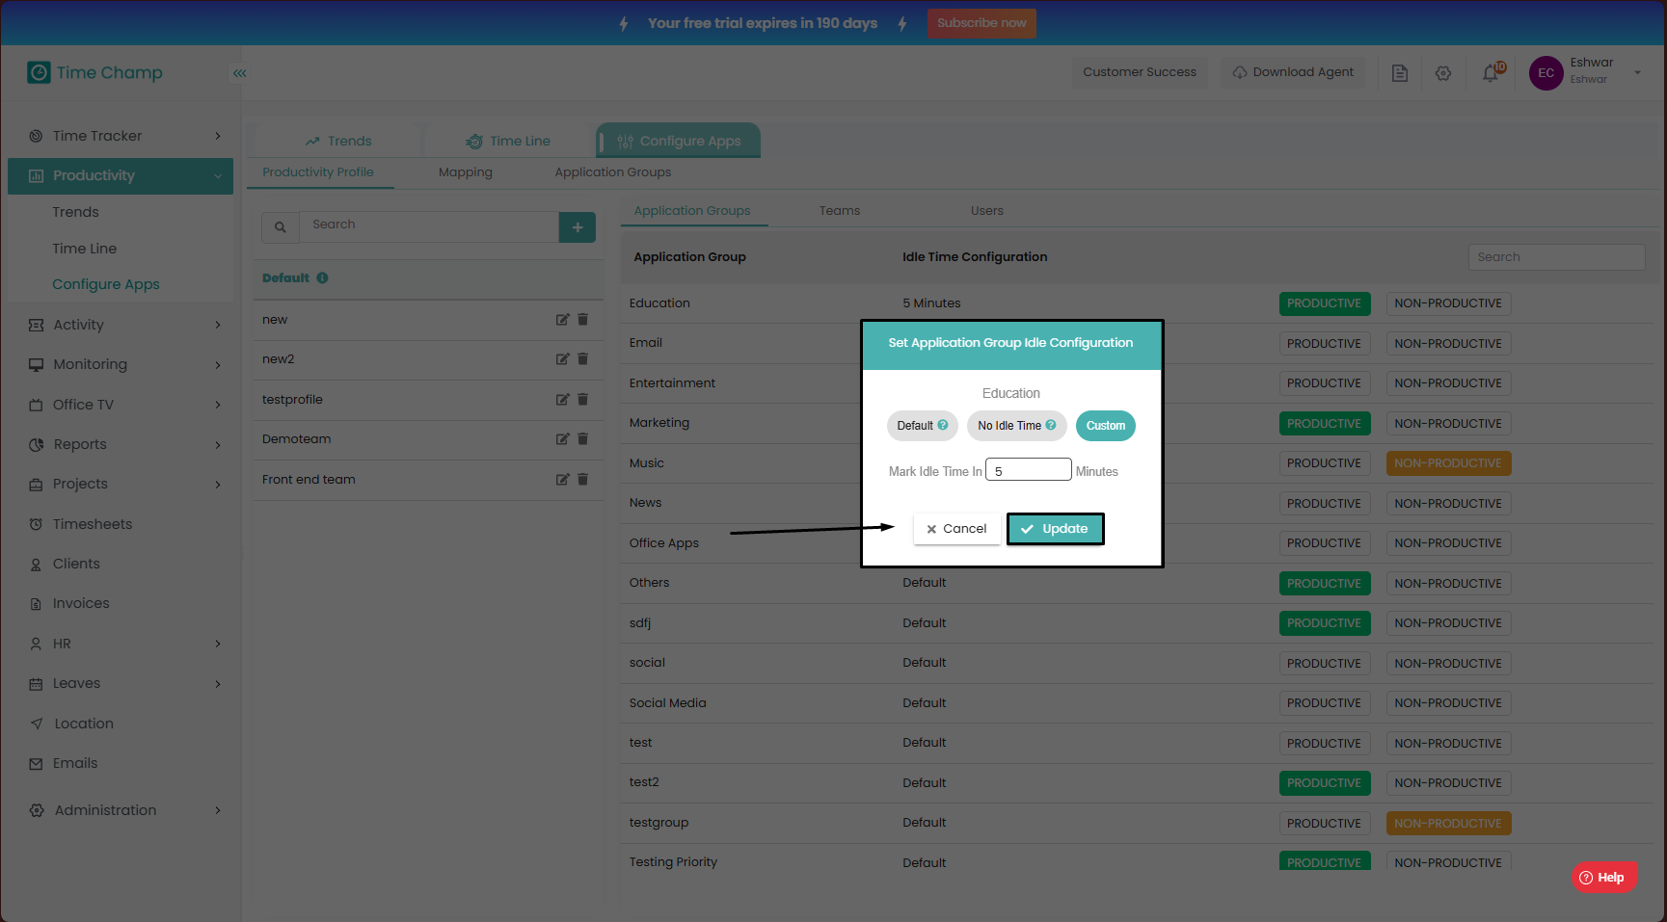
Task: Mark Music group as Non-Productive
Action: (1447, 463)
